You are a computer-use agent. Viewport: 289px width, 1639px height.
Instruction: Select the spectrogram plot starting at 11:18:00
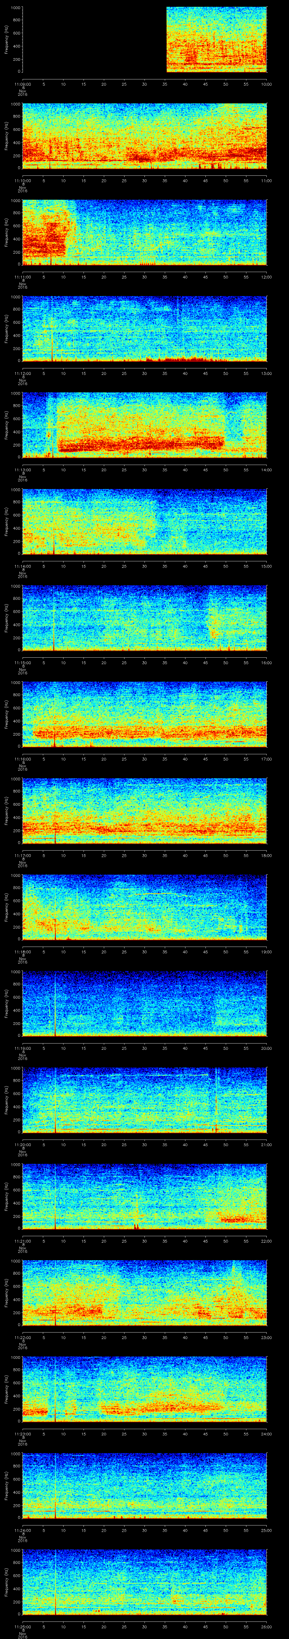coord(144,907)
